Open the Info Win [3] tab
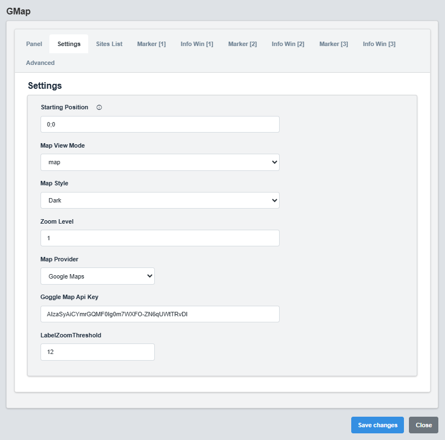 click(379, 44)
